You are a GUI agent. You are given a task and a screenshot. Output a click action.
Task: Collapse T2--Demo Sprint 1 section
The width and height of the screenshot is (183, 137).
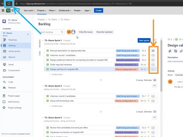pyautogui.click(x=43, y=40)
